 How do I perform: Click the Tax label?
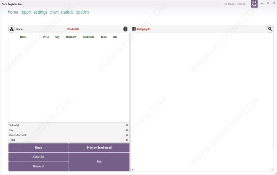pyautogui.click(x=11, y=130)
